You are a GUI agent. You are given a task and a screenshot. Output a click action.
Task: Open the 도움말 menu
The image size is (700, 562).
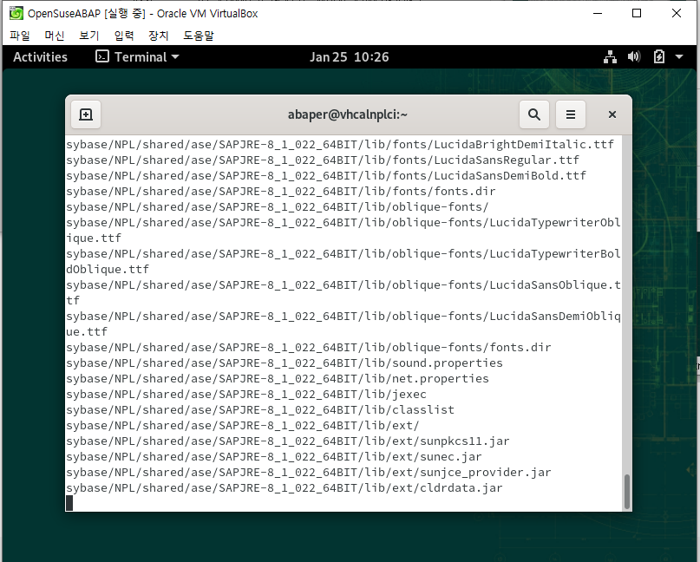tap(199, 36)
